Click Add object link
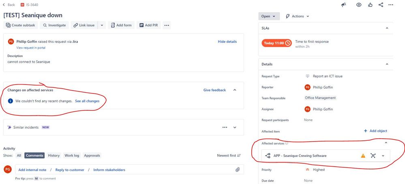 375,131
